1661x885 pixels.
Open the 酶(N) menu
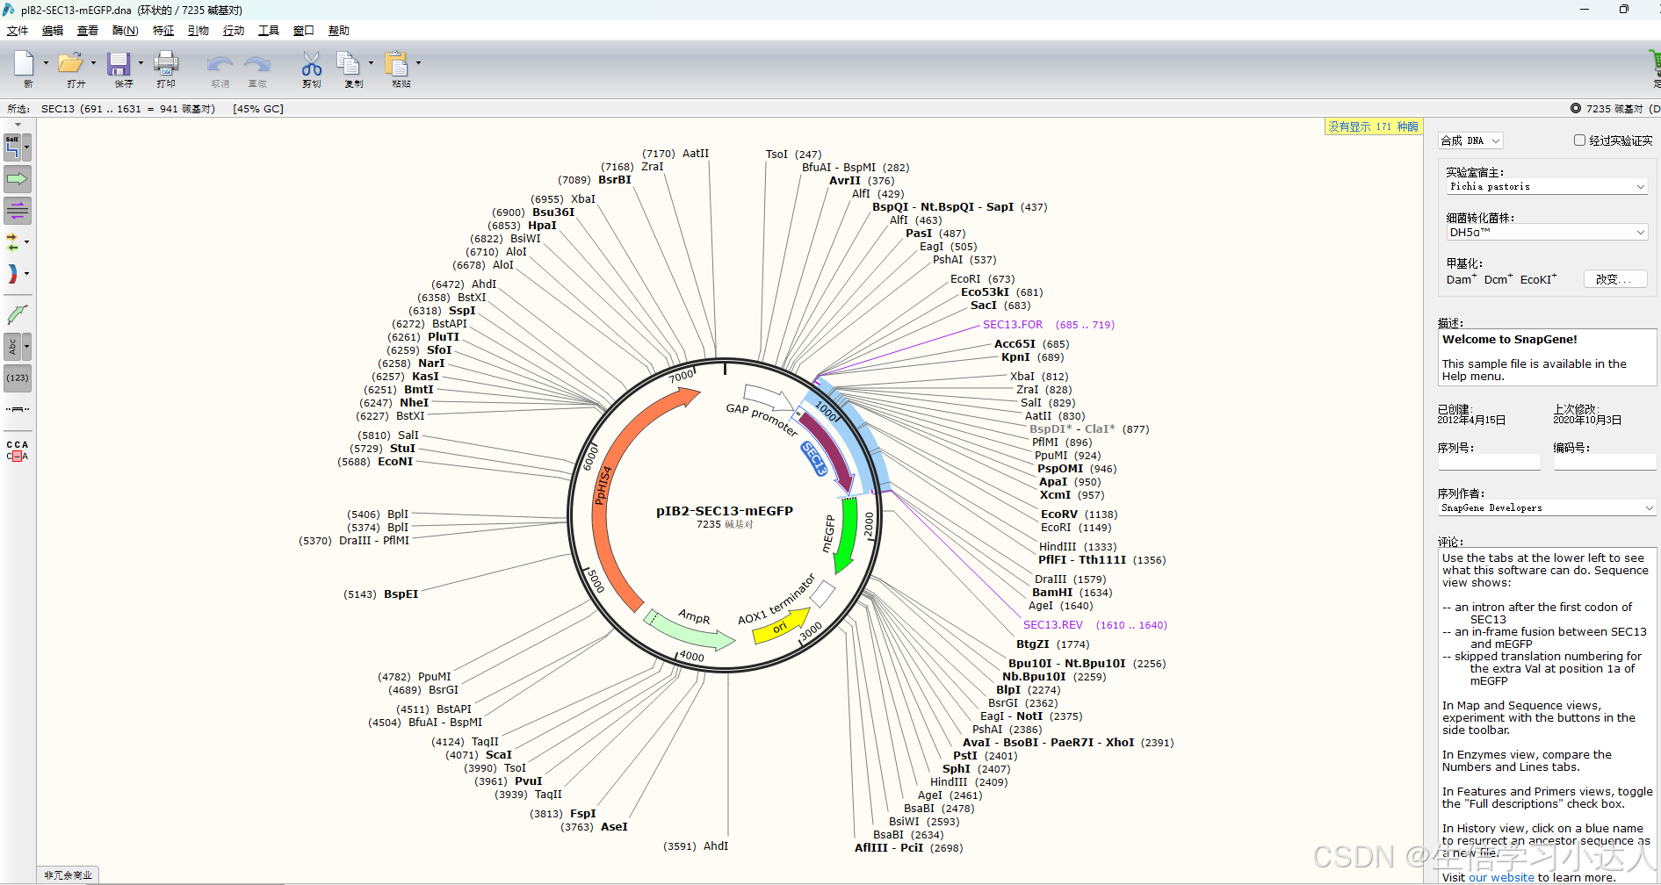126,31
